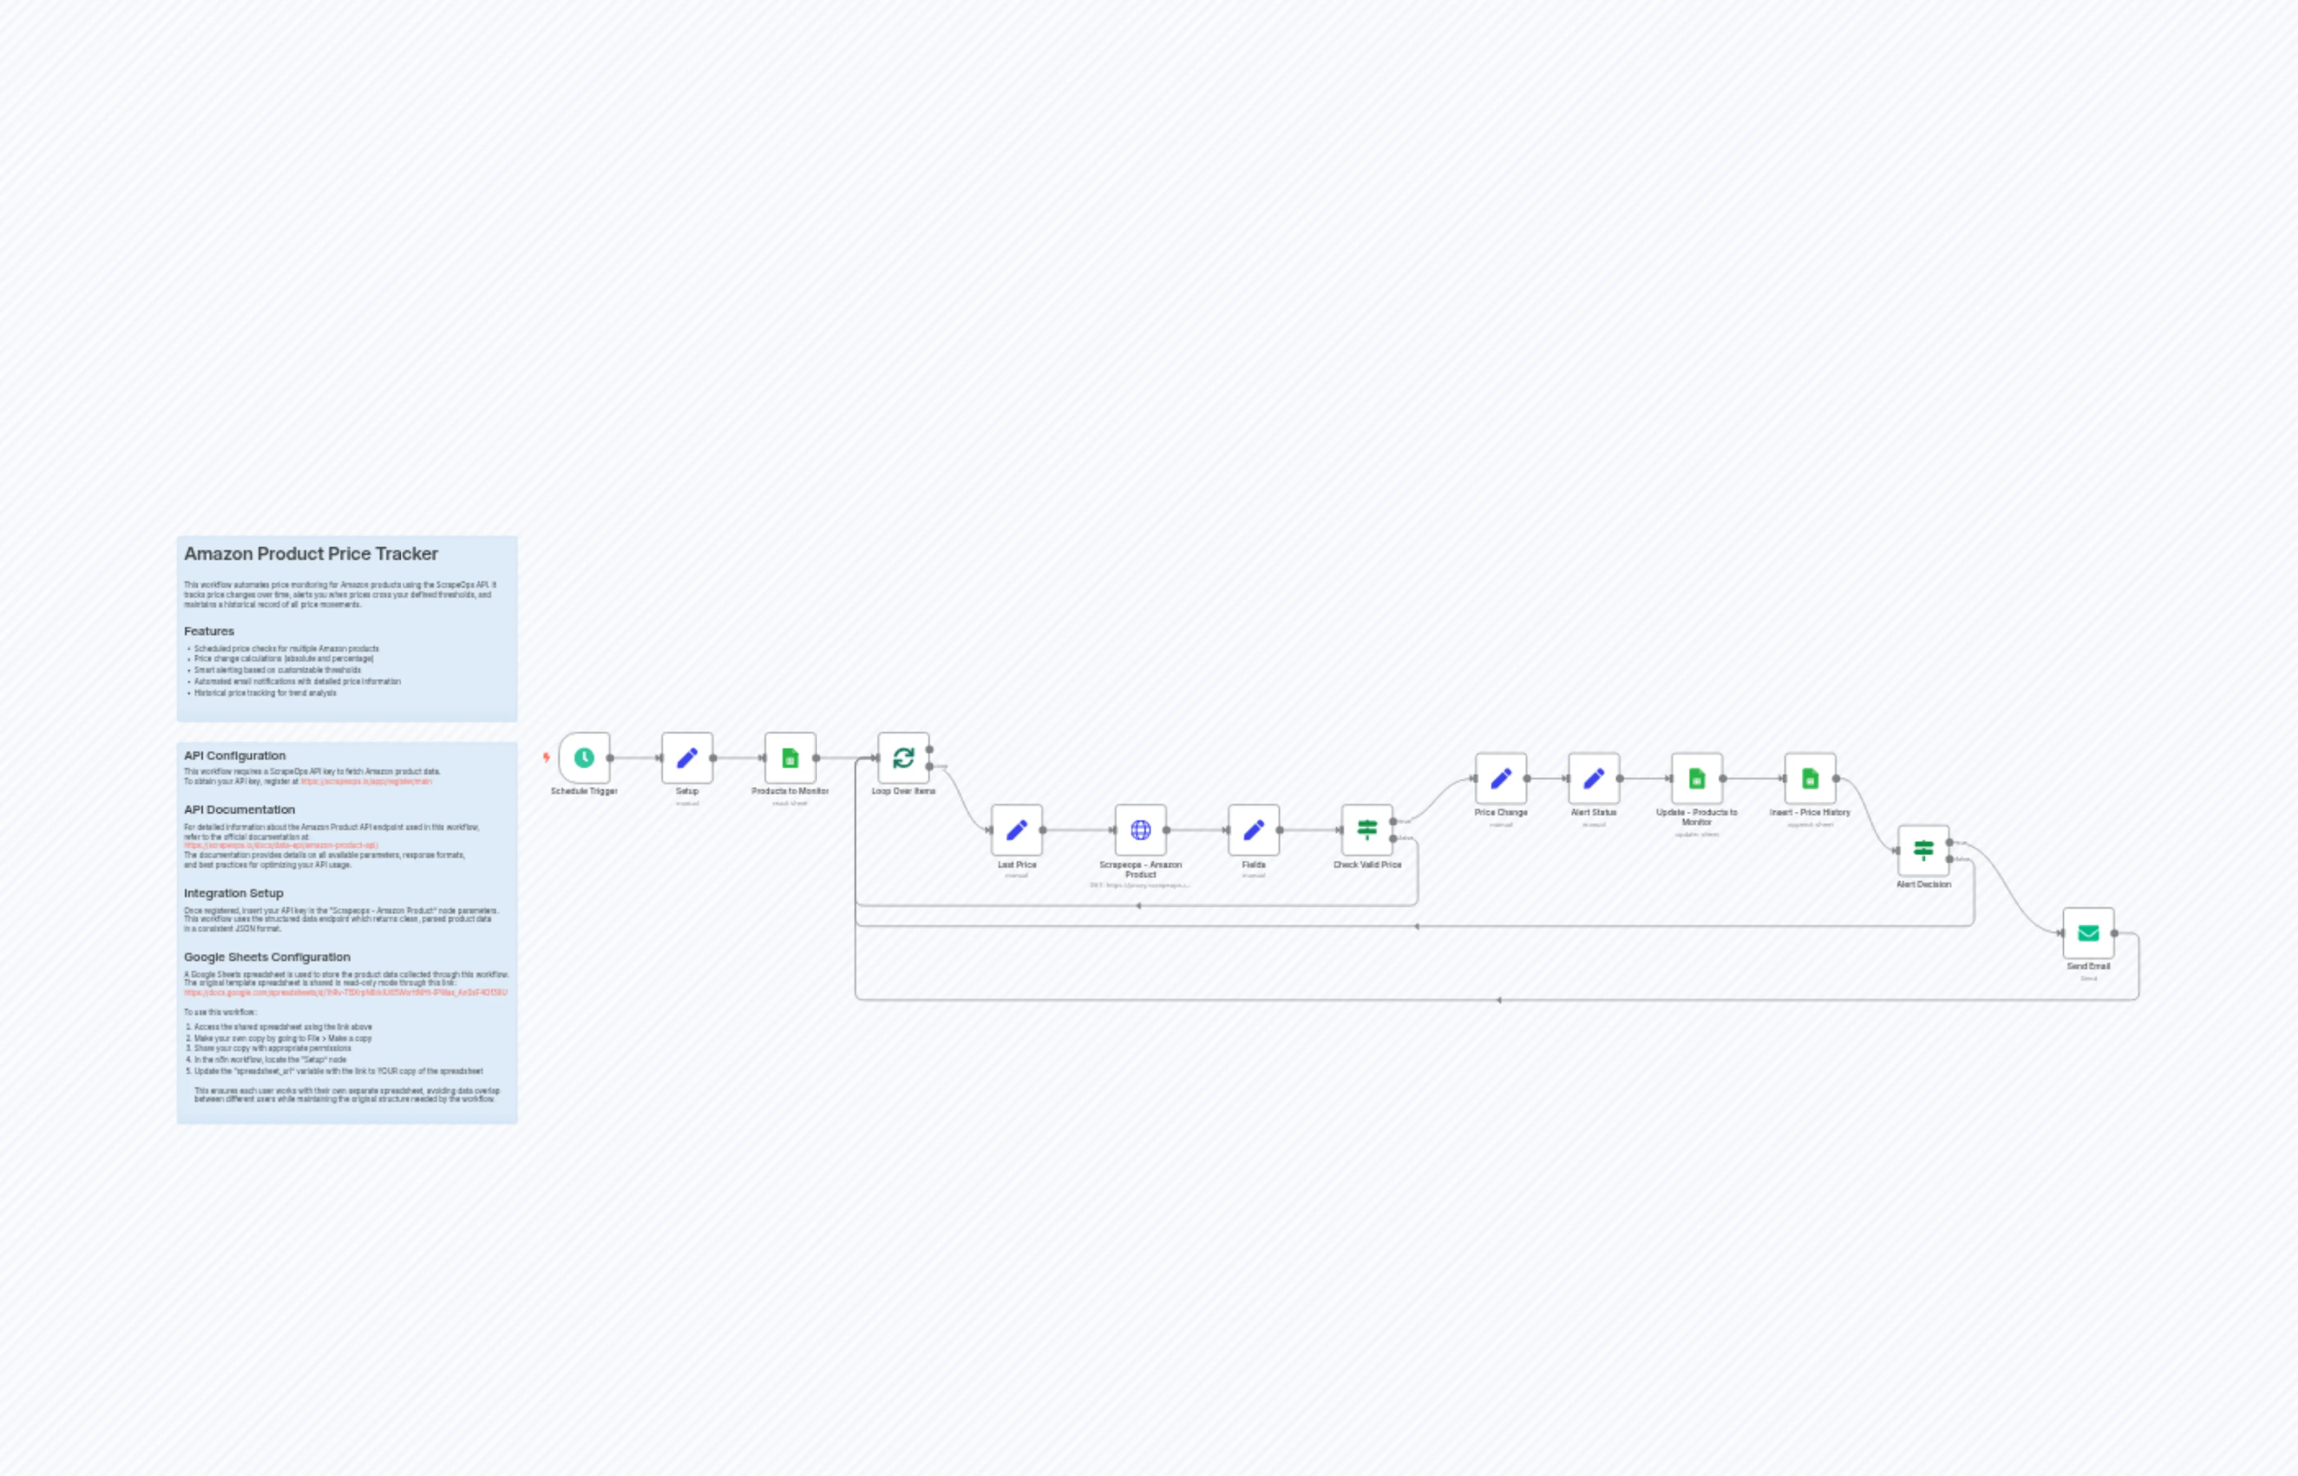This screenshot has height=1476, width=2298.
Task: Click the Fields node pencil icon
Action: pos(1254,830)
